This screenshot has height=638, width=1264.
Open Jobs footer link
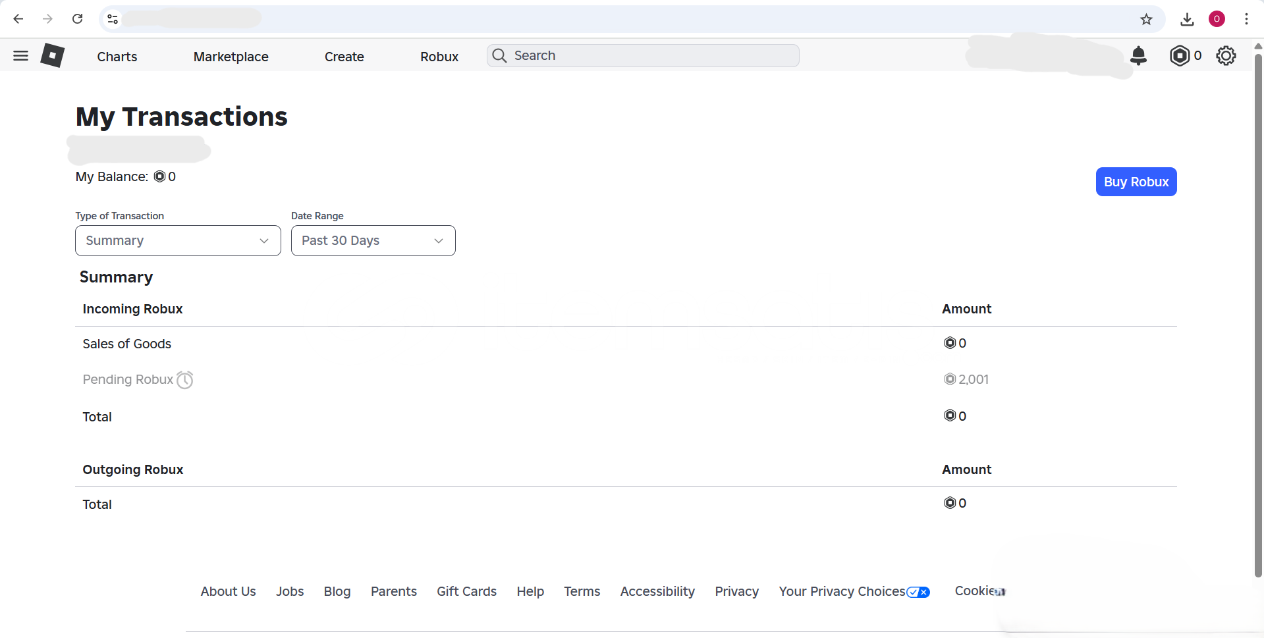pyautogui.click(x=290, y=591)
